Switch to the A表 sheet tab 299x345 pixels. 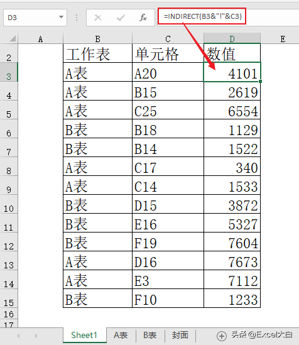point(121,335)
